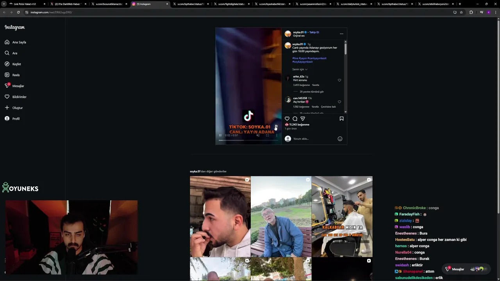Switch to x.com/fightdigitale tab

[231, 4]
